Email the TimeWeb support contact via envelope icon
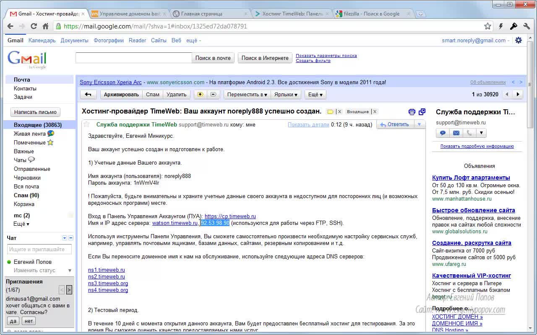537x335 pixels. click(x=456, y=133)
